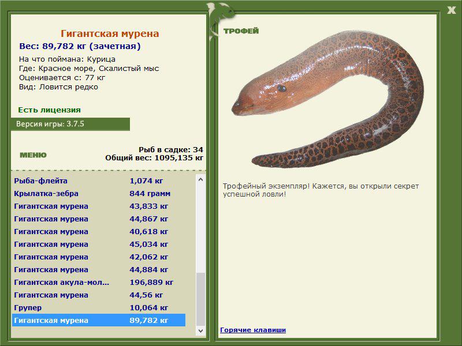
Task: Select Гигантская мурена 43,833 кг row
Action: tap(99, 206)
